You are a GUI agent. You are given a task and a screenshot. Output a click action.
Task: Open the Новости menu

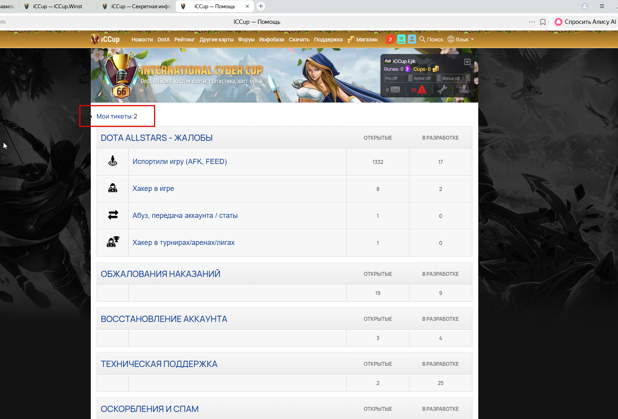pyautogui.click(x=142, y=40)
